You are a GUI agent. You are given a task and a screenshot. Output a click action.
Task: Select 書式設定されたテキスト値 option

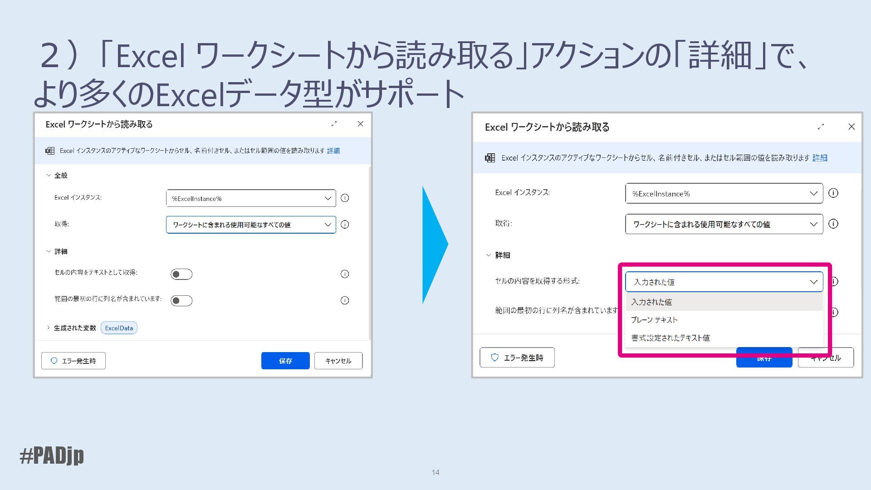pyautogui.click(x=670, y=338)
